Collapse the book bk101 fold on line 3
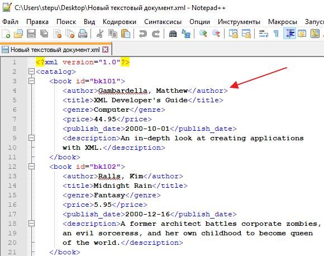This screenshot has width=324, height=256. 31,81
